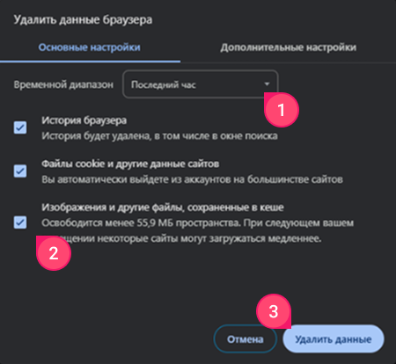The width and height of the screenshot is (396, 364).
Task: Uncheck the История браузера checkbox
Action: (20, 127)
